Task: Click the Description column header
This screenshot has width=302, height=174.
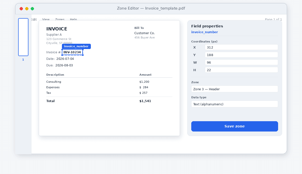Action: (x=55, y=75)
